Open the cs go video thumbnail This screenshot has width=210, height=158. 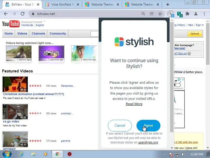point(15,112)
